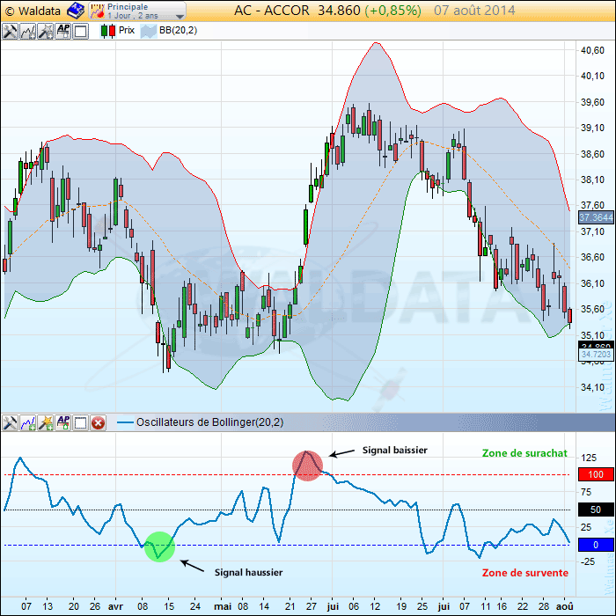Add indicator curve to the oscillator pane
The image size is (616, 616).
click(x=28, y=422)
